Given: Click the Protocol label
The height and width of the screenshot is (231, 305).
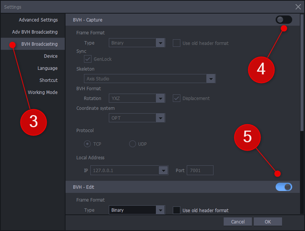Looking at the screenshot, I should [x=85, y=131].
